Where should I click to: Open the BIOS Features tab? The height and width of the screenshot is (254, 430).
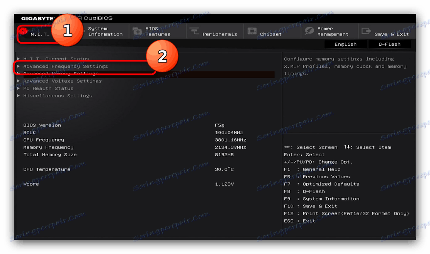tap(158, 31)
